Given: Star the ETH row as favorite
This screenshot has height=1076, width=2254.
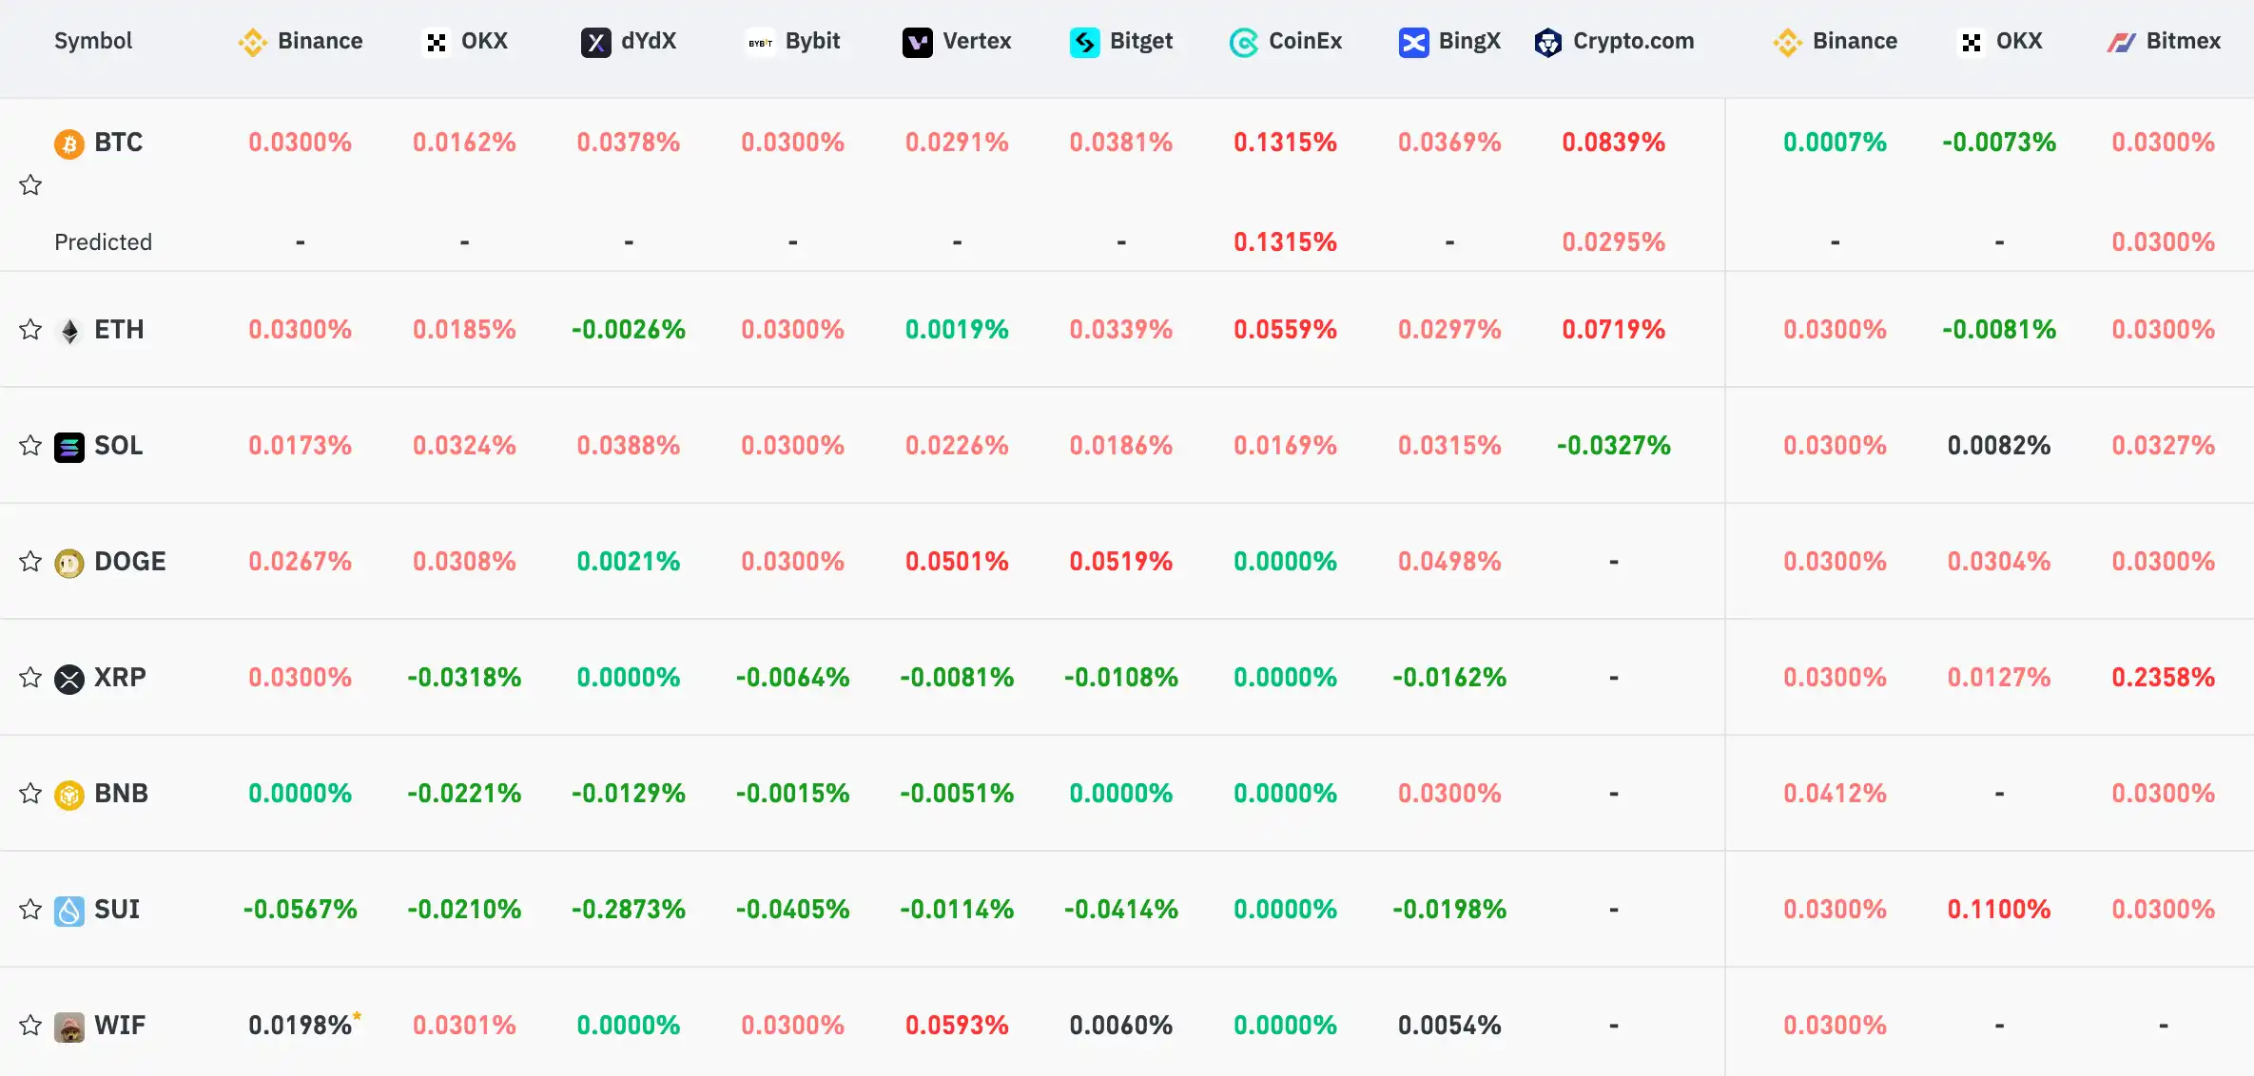Looking at the screenshot, I should tap(30, 330).
